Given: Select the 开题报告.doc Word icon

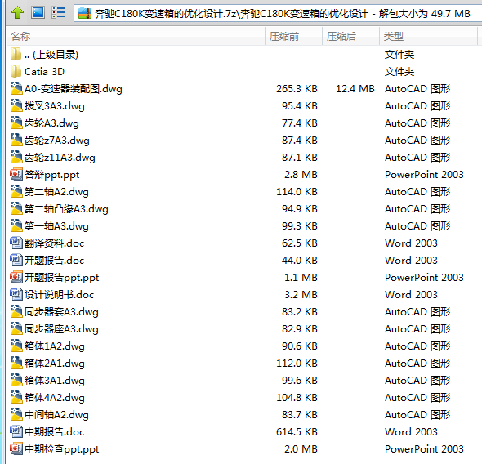Looking at the screenshot, I should pos(16,261).
